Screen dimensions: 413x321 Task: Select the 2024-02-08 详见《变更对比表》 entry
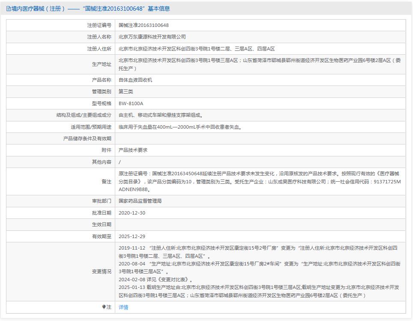(x=156, y=280)
